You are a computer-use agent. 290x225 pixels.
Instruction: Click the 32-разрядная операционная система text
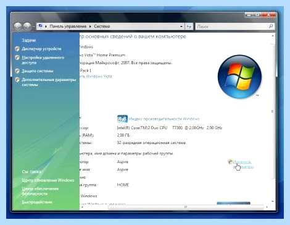tap(151, 143)
